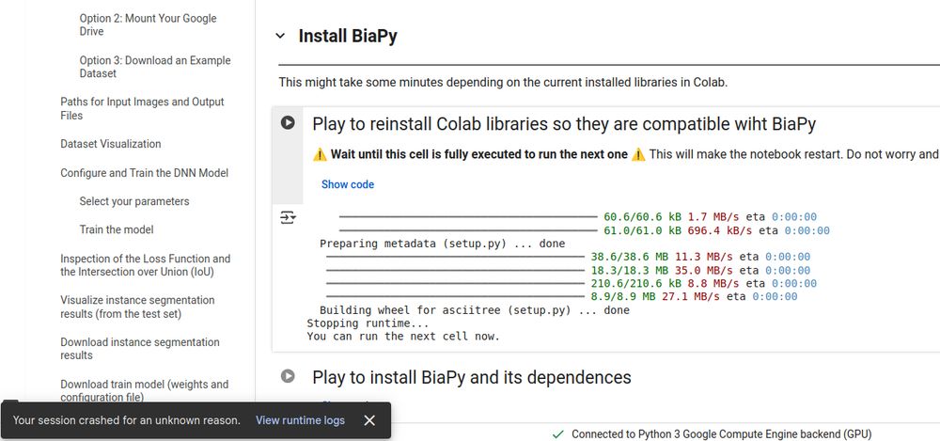This screenshot has width=940, height=441.
Task: Go to Option 2: Mount Your Google Drive
Action: (149, 24)
